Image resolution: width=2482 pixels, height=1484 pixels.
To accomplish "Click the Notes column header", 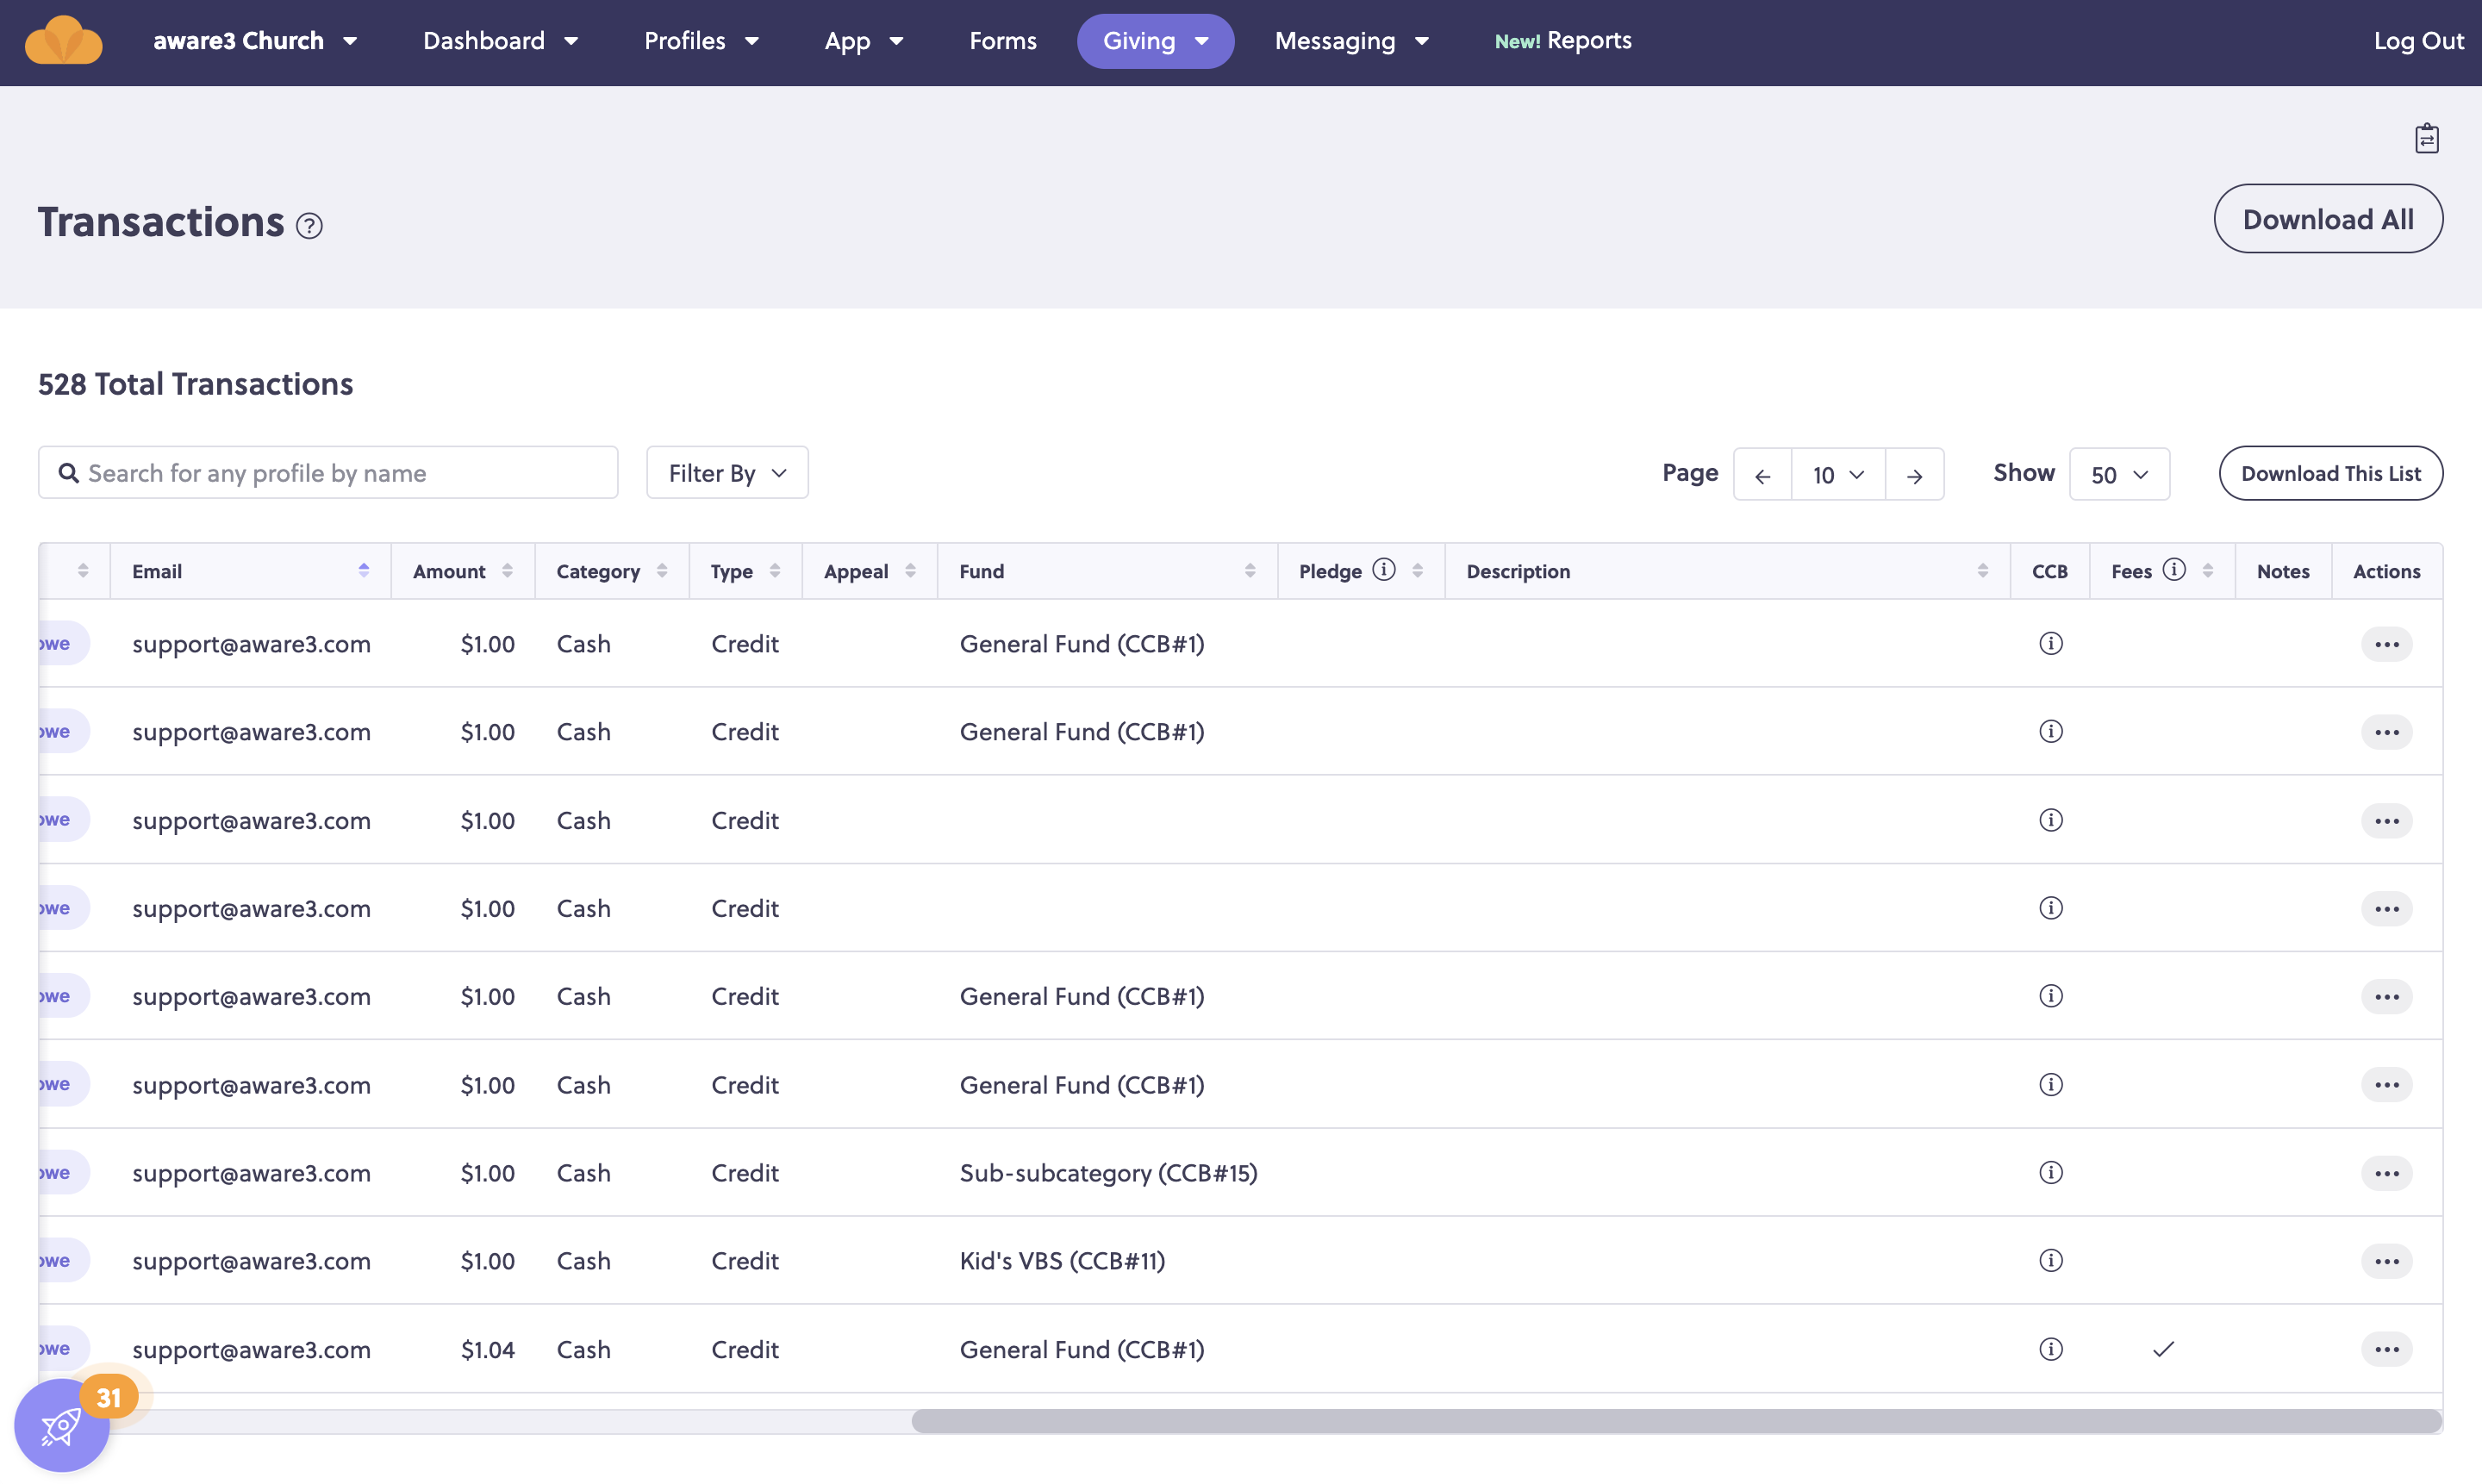I will coord(2283,571).
